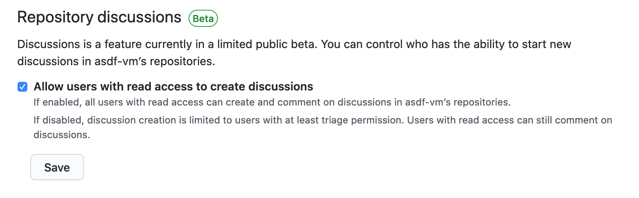
Task: Click the Save button
Action: click(57, 167)
